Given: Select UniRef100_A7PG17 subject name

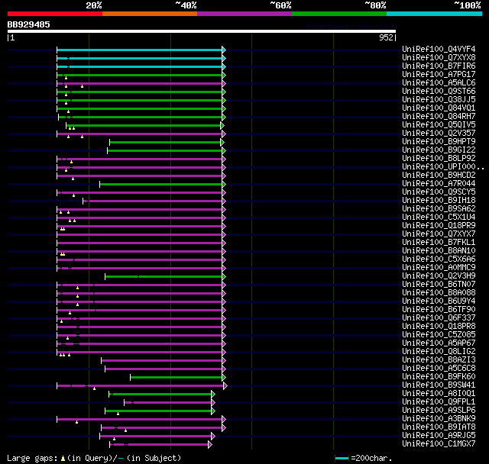Looking at the screenshot, I should [x=439, y=75].
